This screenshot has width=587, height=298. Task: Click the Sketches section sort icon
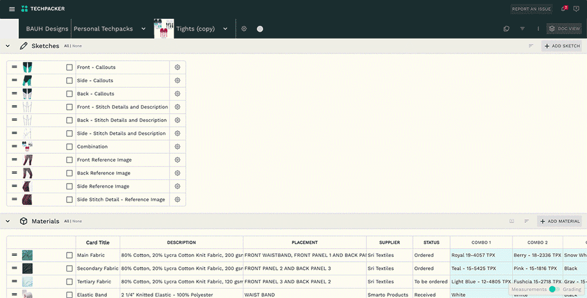[531, 46]
